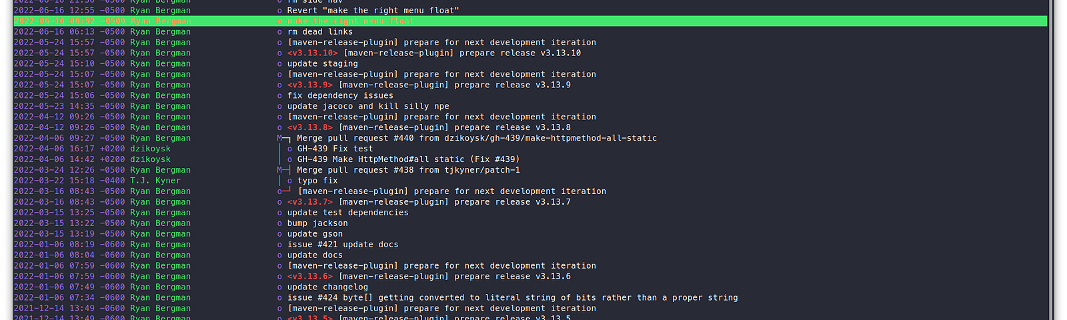1067x320 pixels.
Task: Click the graph node beside "bump jackson"
Action: (x=280, y=223)
